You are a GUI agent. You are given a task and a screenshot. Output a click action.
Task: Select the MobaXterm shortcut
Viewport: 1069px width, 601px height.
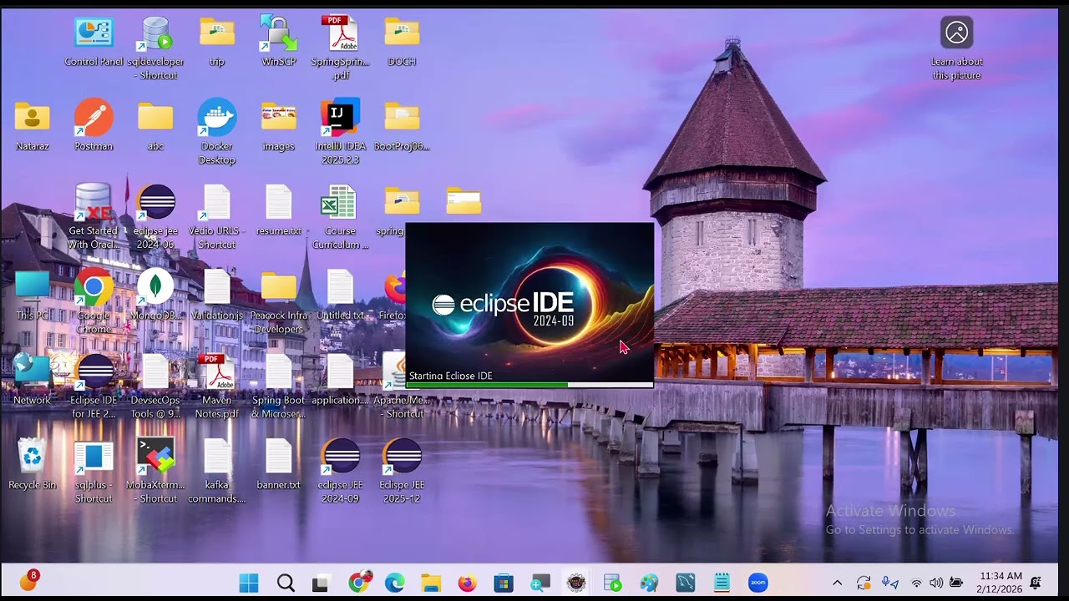(x=155, y=471)
